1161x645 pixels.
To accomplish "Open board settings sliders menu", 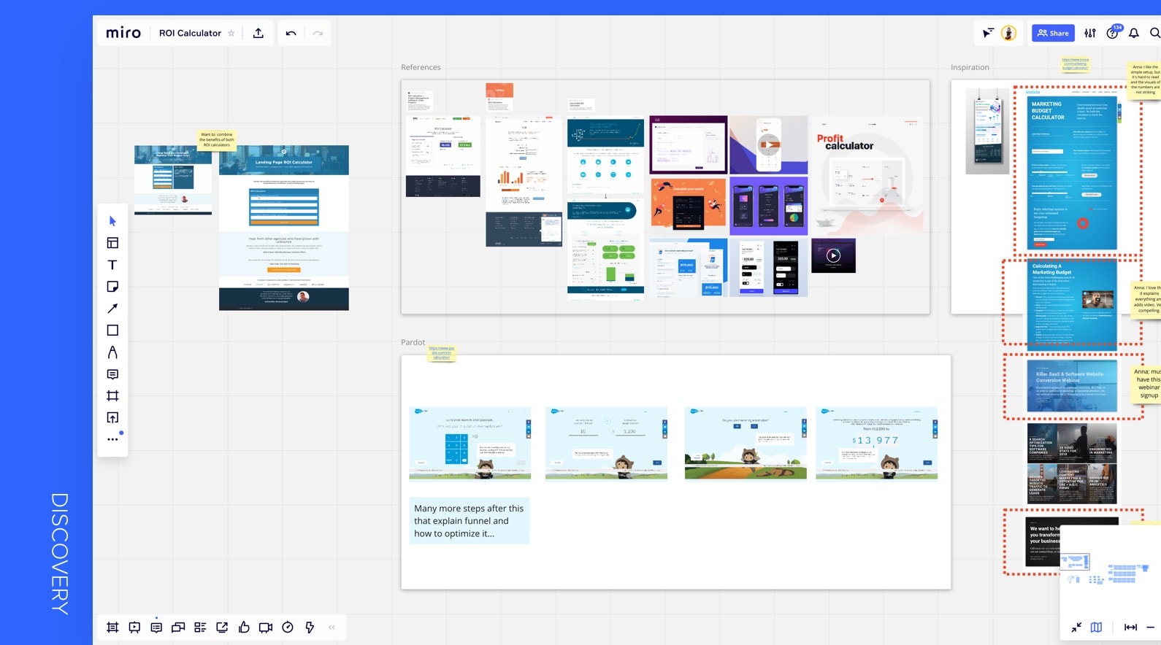I will pos(1090,33).
